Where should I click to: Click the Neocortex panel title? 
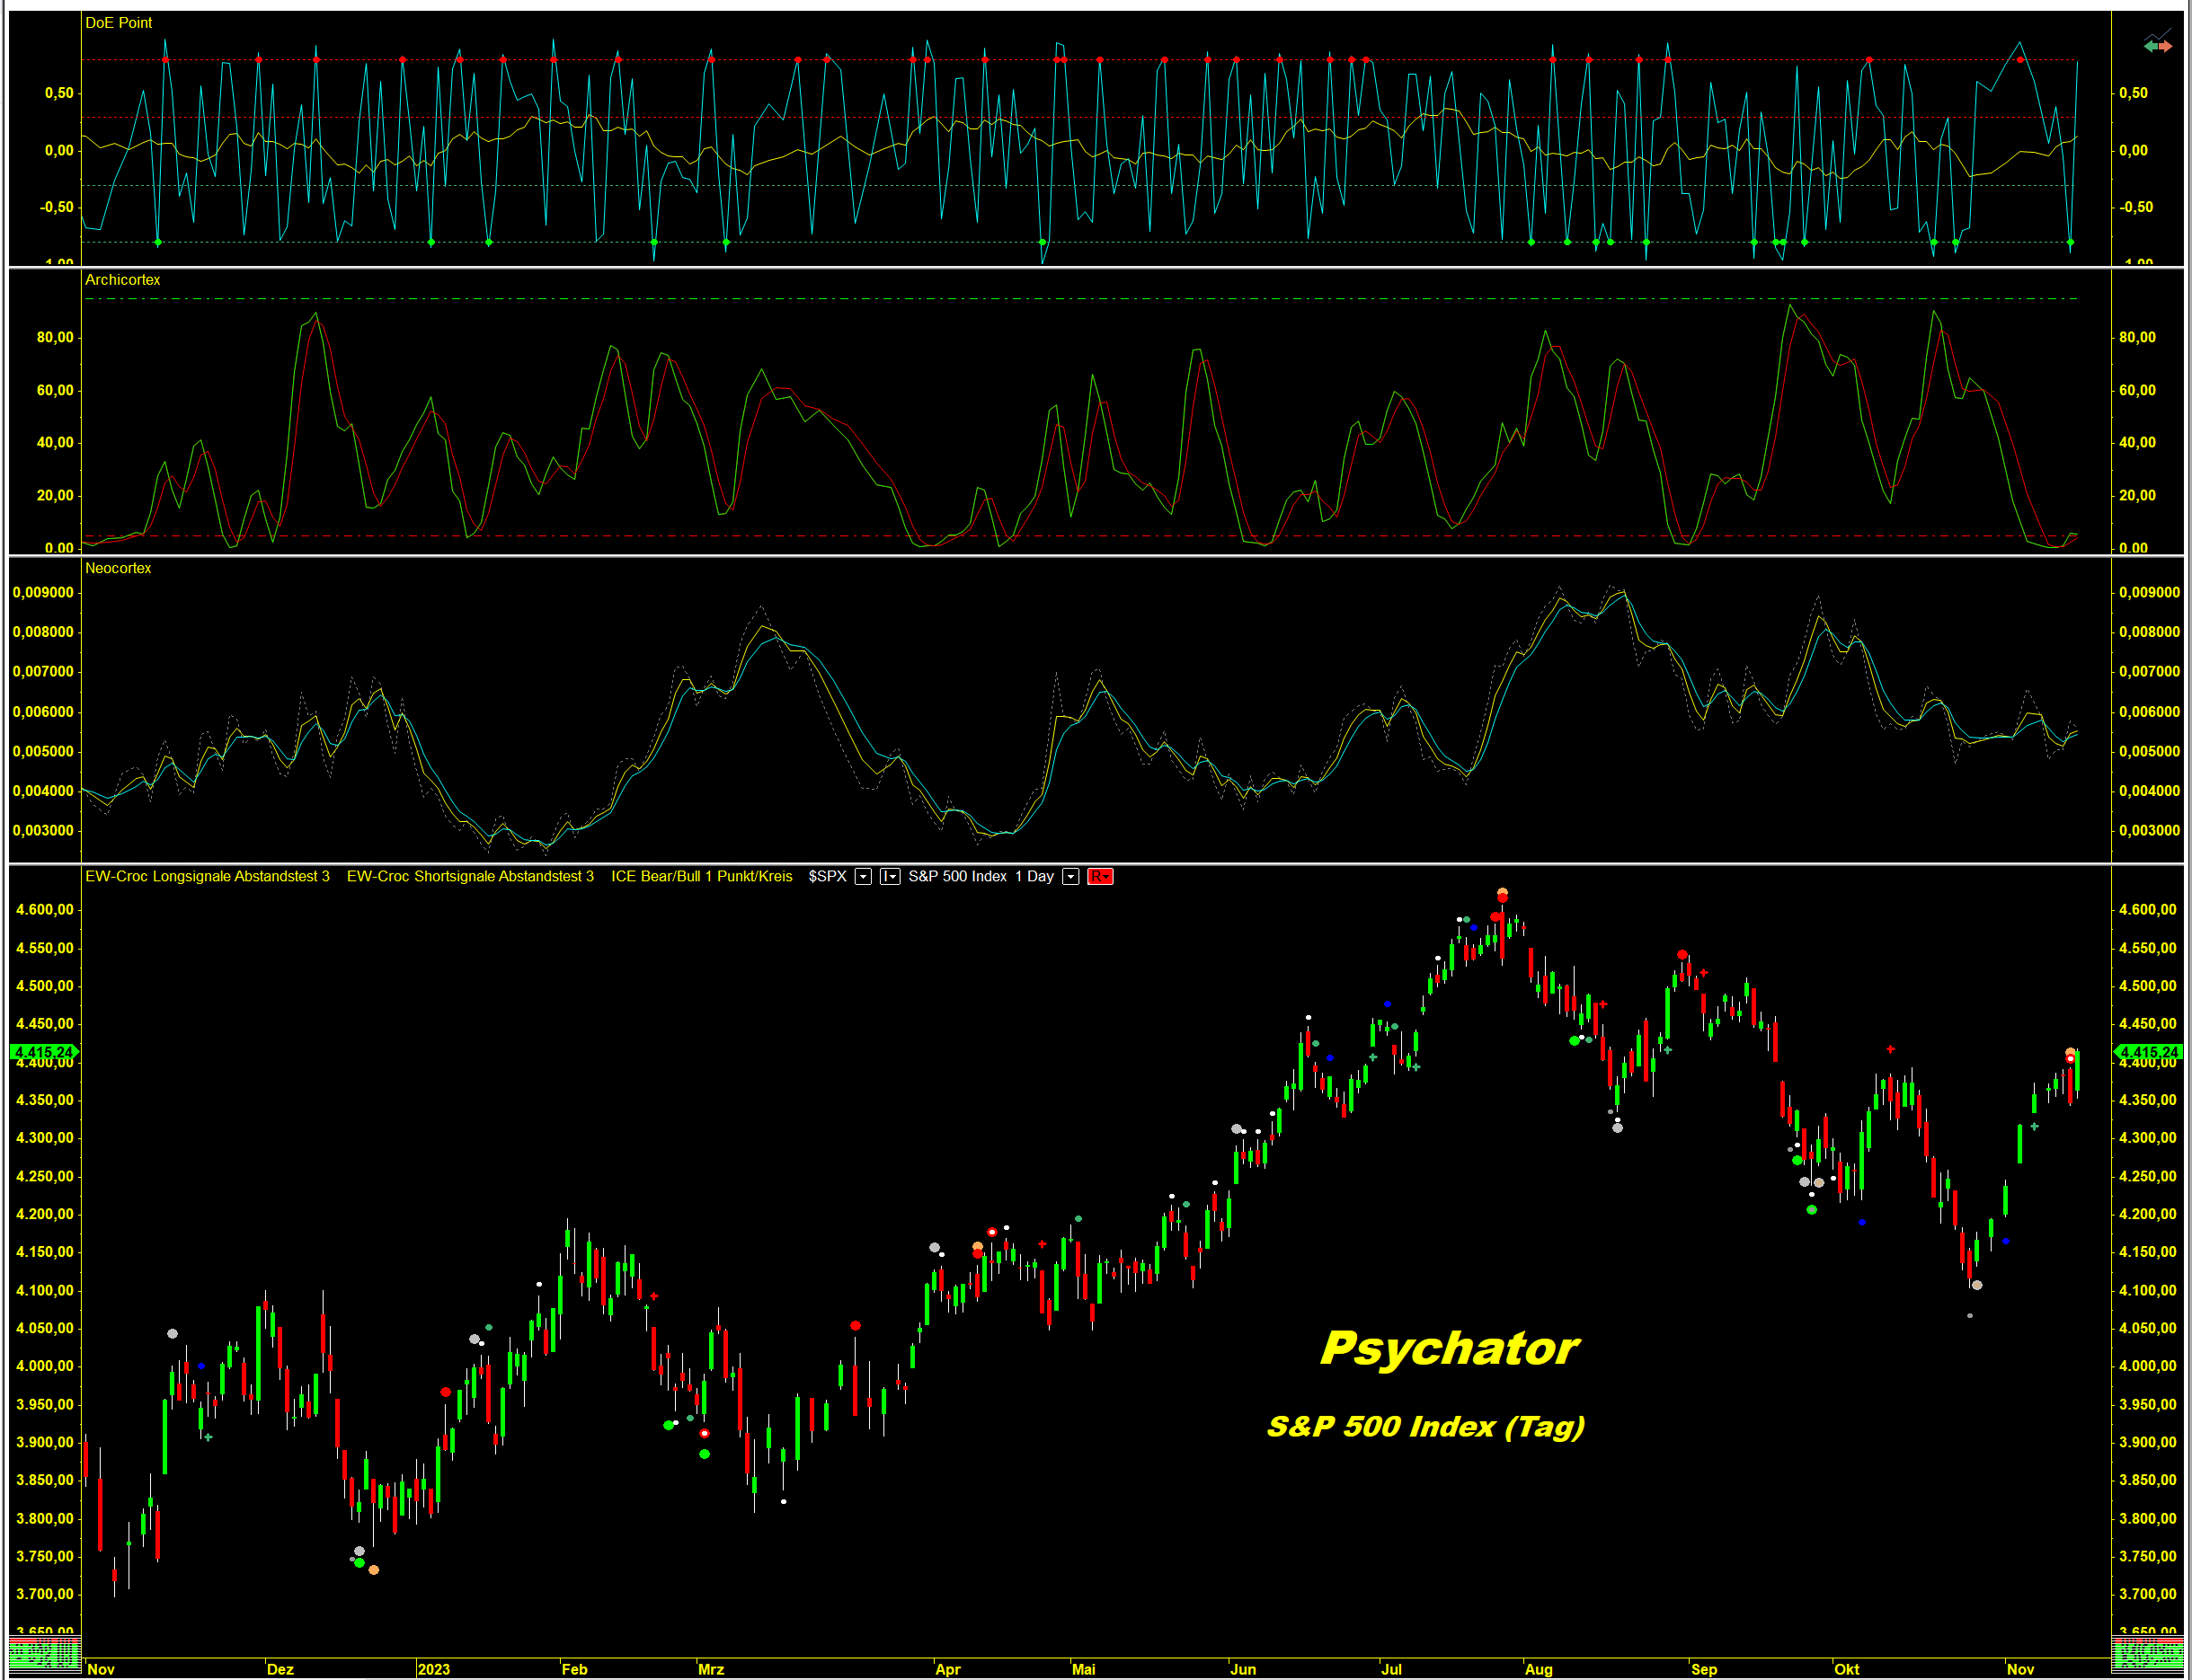118,568
